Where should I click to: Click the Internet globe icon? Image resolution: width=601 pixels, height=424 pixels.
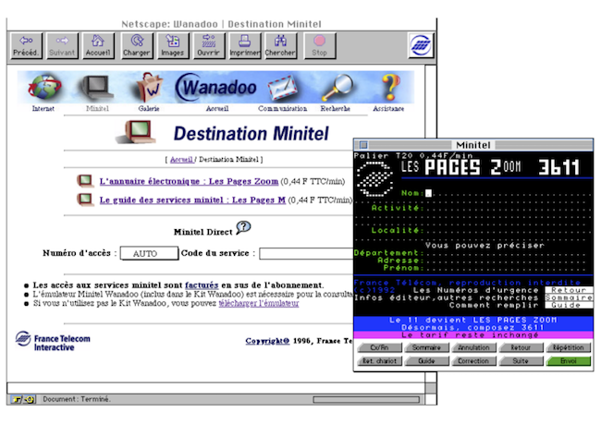pyautogui.click(x=43, y=89)
